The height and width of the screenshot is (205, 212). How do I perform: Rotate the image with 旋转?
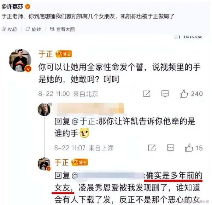(x=33, y=29)
